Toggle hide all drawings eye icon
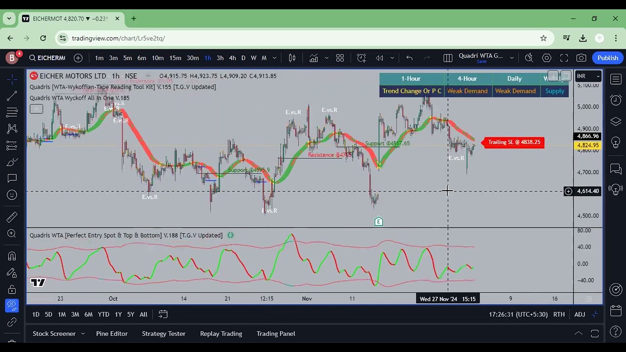The height and width of the screenshot is (352, 626). click(12, 306)
